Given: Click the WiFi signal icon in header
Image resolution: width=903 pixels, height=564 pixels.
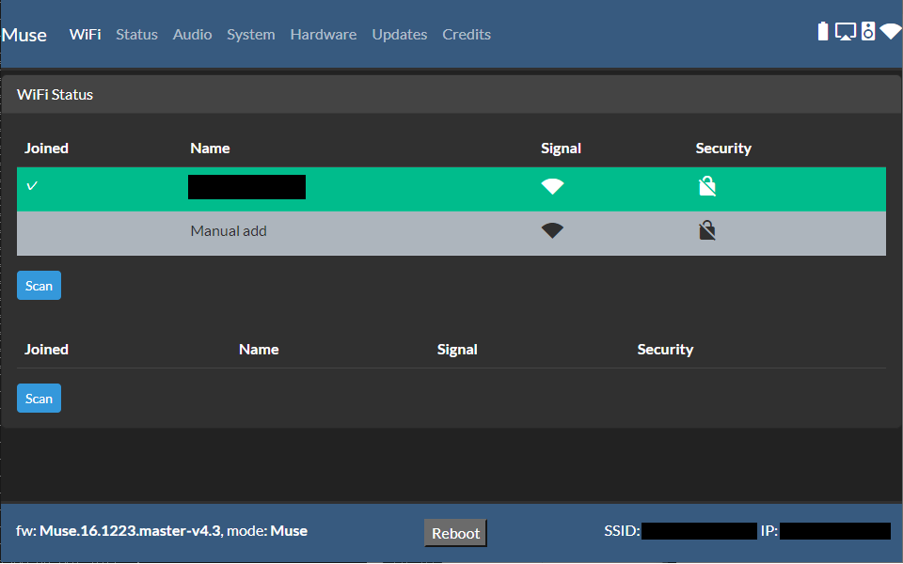Looking at the screenshot, I should pyautogui.click(x=892, y=31).
